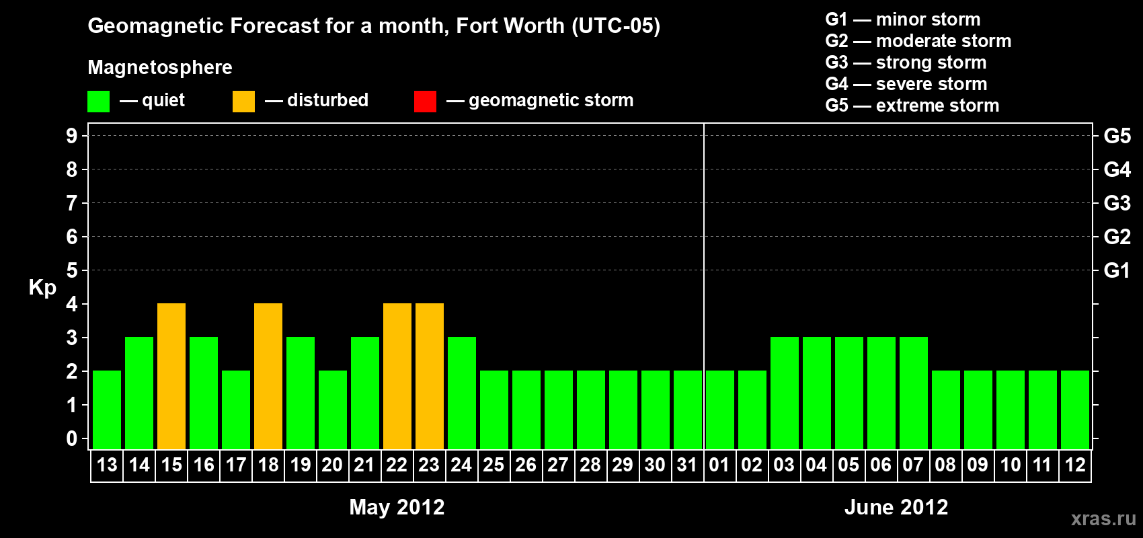Click the red geomagnetic storm legend swatch
Image resolution: width=1143 pixels, height=538 pixels.
tap(425, 102)
